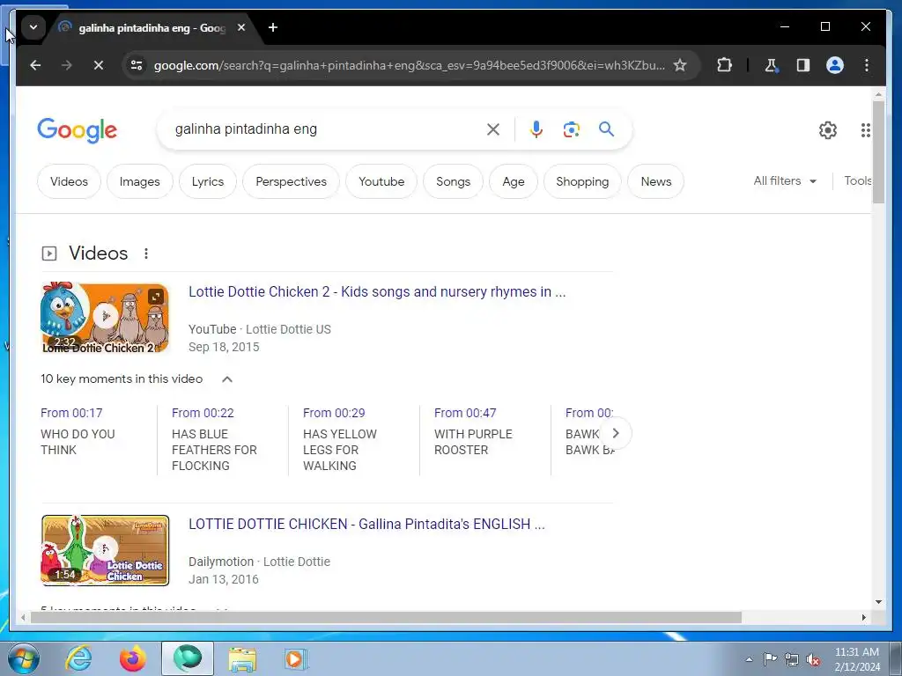902x676 pixels.
Task: Click the page vertical scrollbar thumb
Action: (x=878, y=151)
